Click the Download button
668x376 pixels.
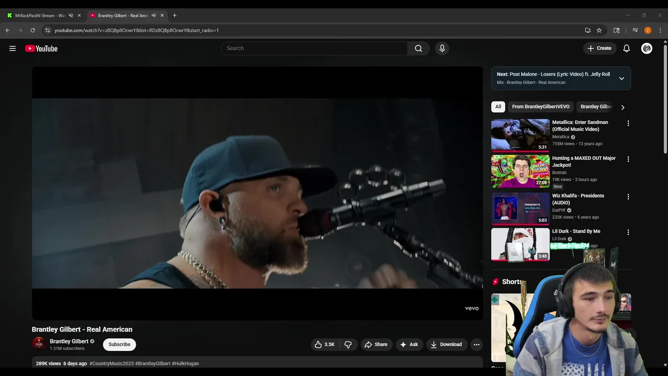click(446, 345)
